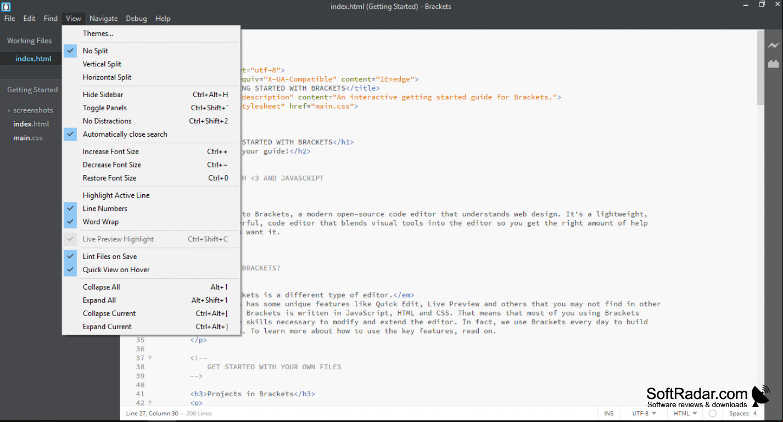Choose Restore Font Size

click(151, 178)
